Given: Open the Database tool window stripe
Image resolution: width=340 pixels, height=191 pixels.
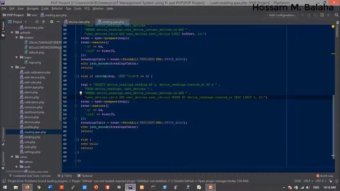Looking at the screenshot, I should 338,29.
